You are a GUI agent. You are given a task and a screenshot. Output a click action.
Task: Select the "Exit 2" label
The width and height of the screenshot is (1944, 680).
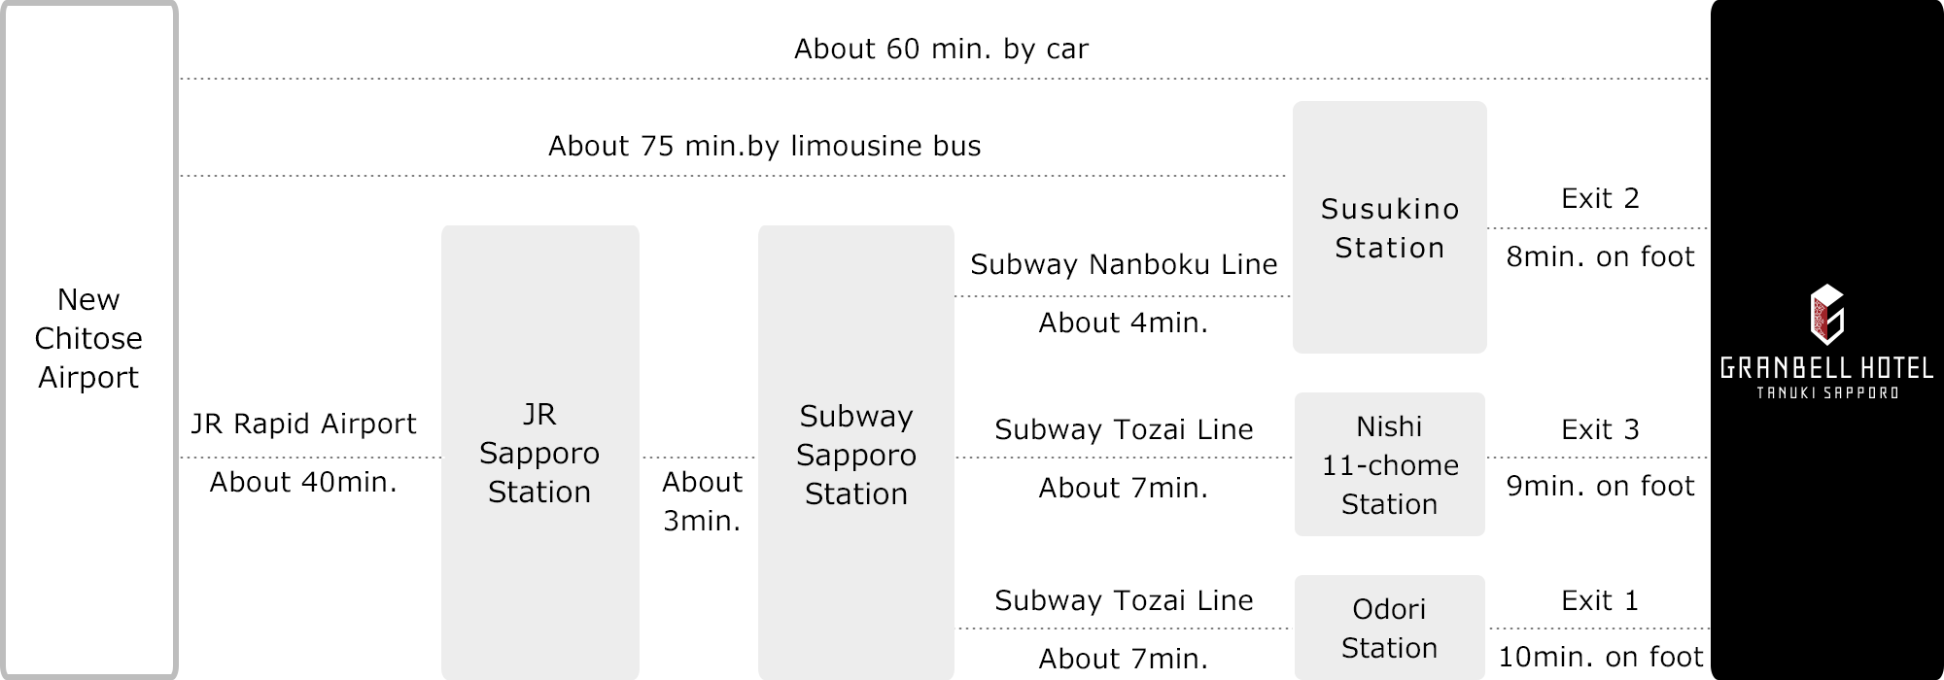click(1600, 198)
